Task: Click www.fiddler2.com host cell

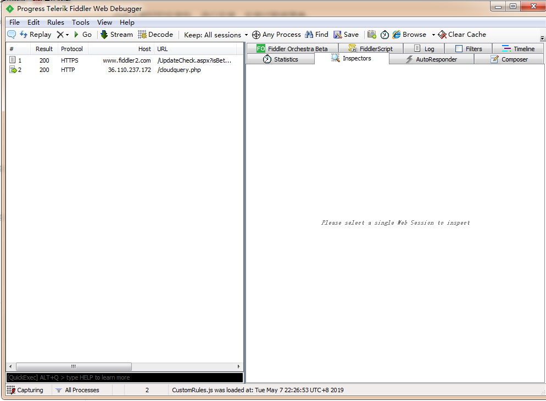Action: pyautogui.click(x=127, y=60)
